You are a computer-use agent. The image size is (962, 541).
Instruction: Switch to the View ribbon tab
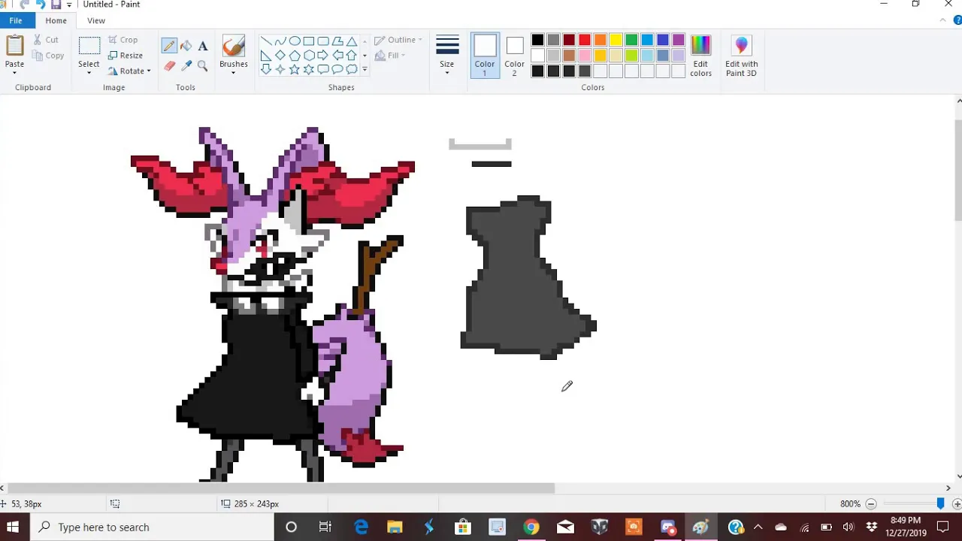[x=96, y=20]
